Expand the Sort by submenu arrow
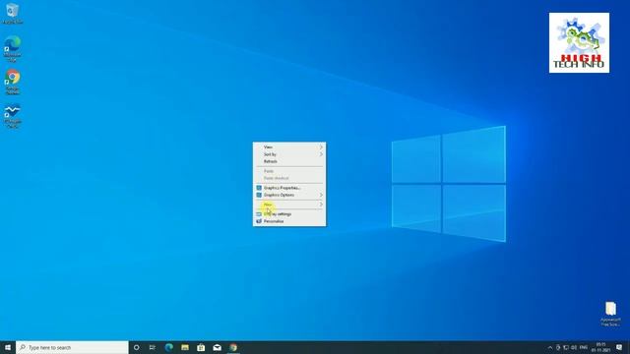The image size is (630, 354). click(321, 154)
